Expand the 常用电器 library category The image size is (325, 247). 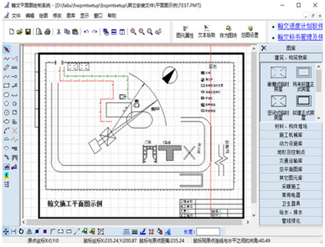click(x=291, y=195)
